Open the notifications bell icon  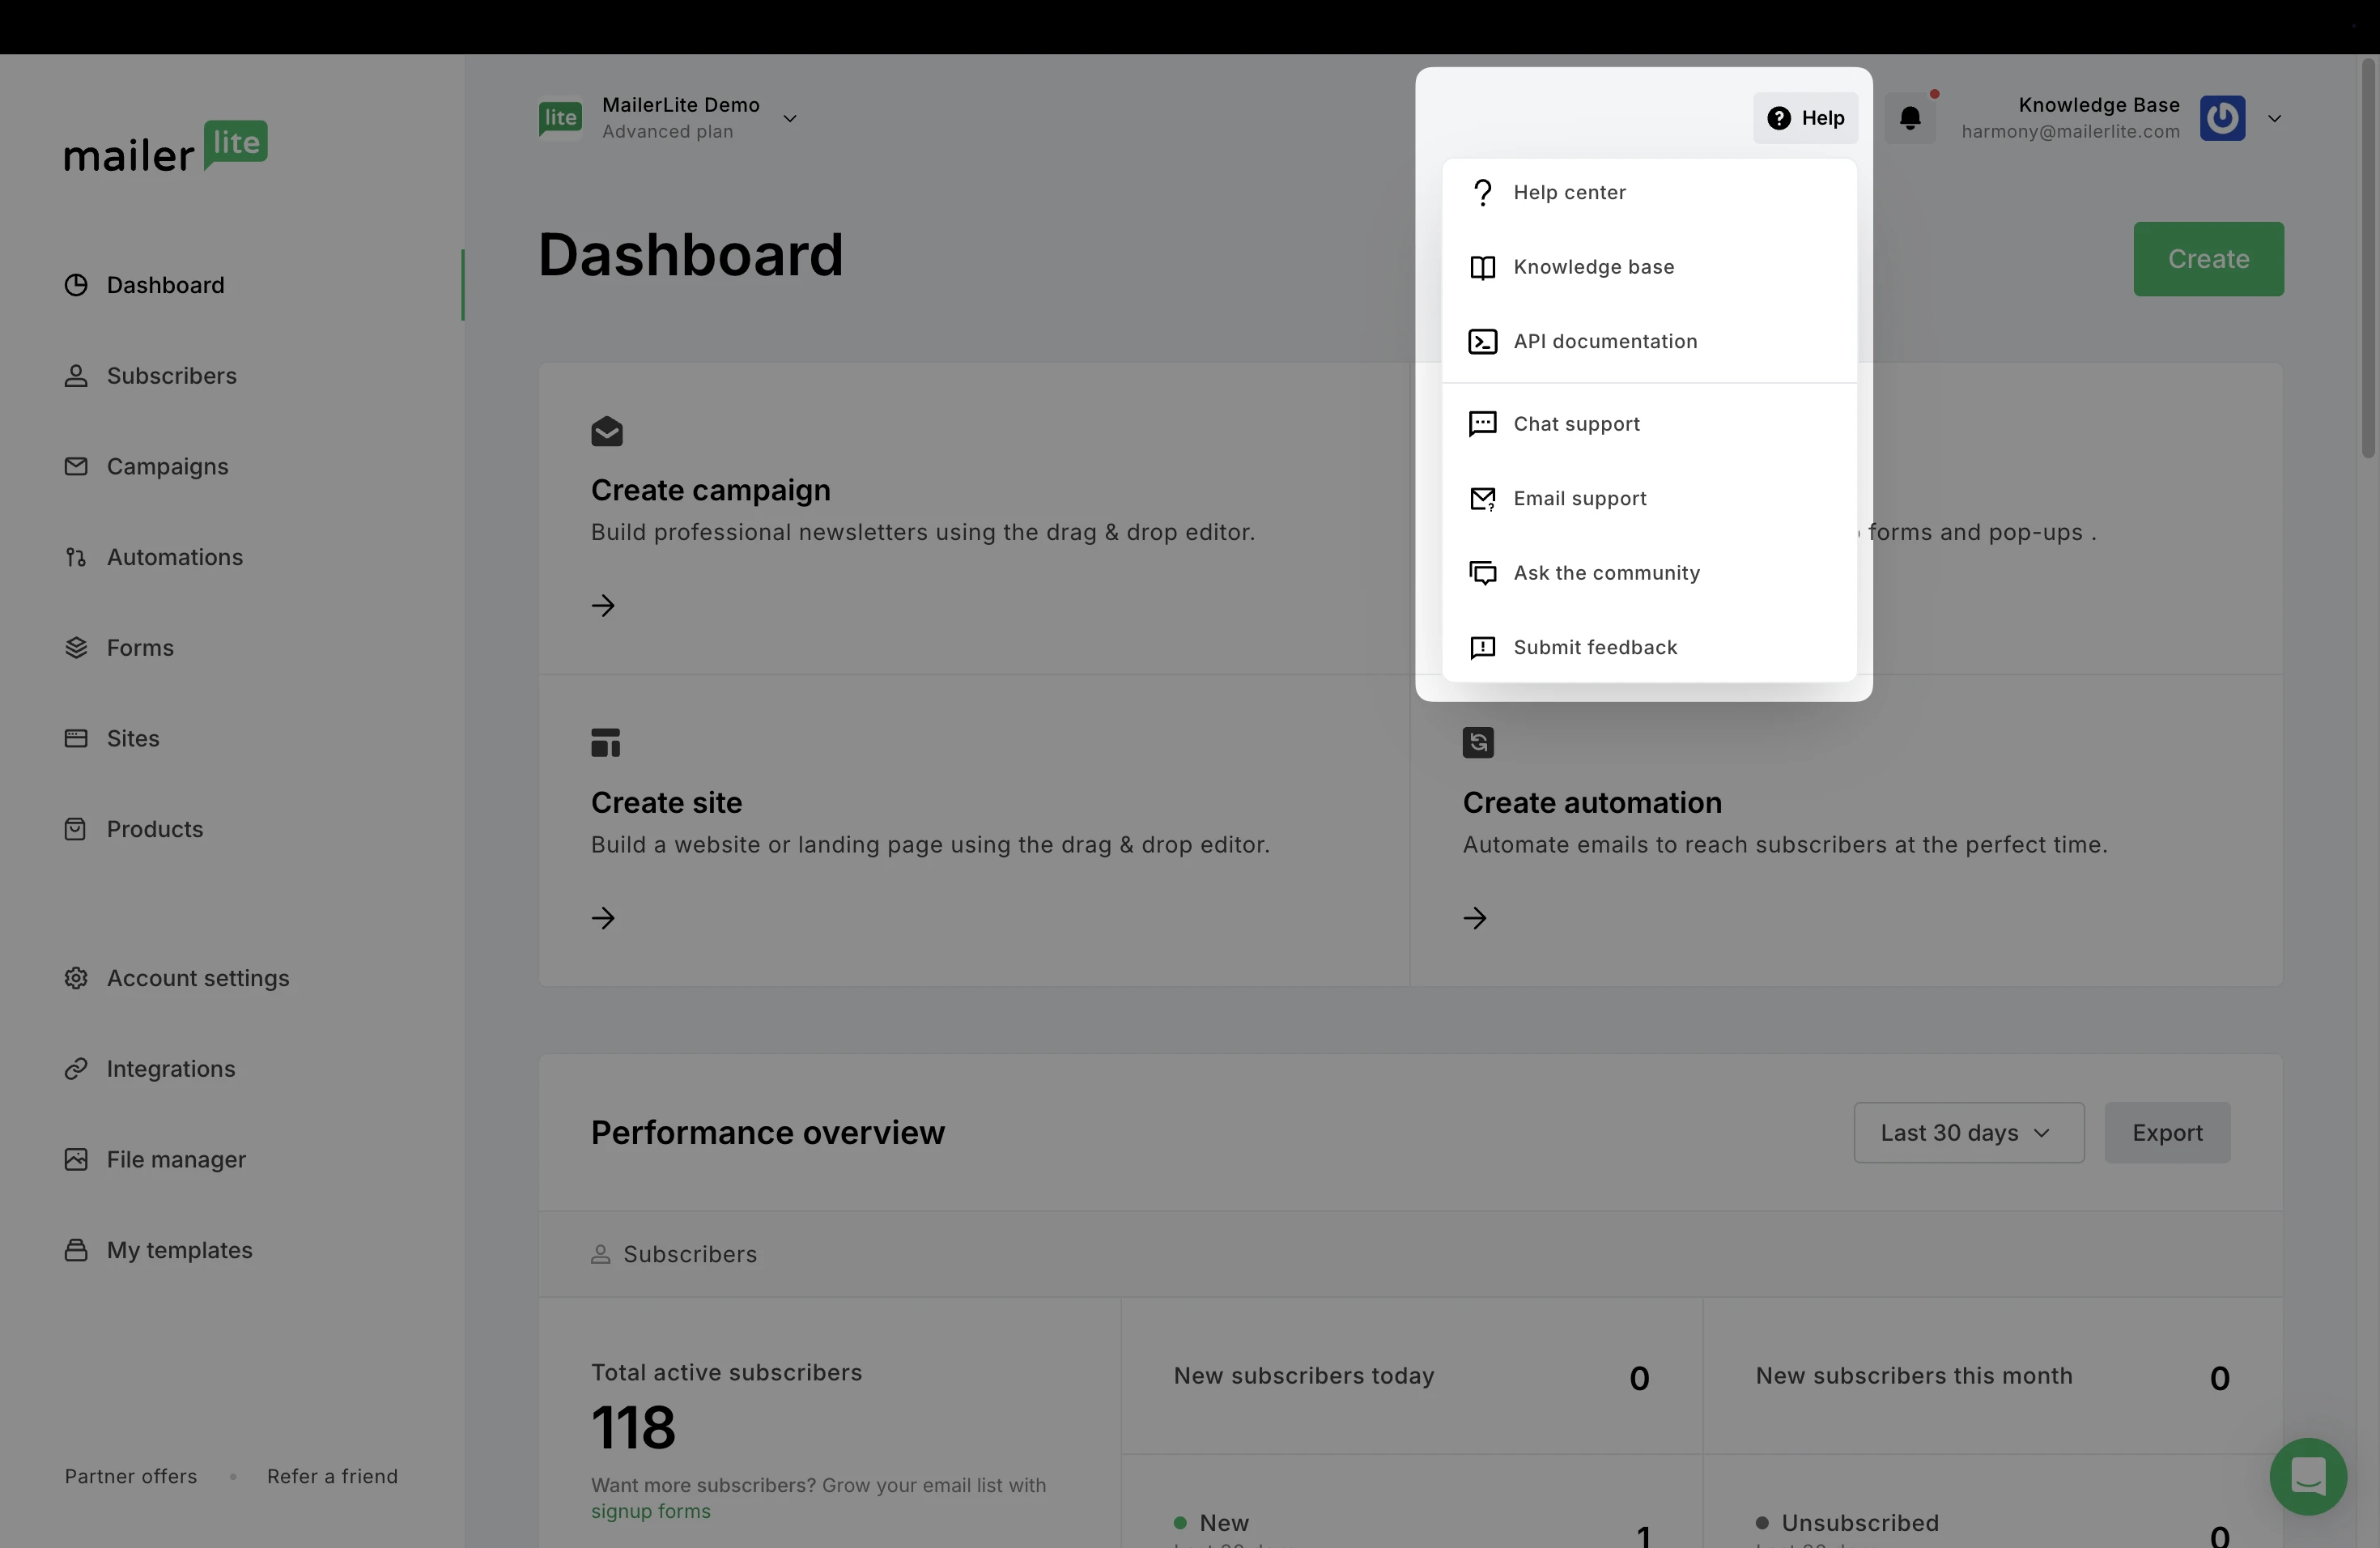tap(1910, 118)
